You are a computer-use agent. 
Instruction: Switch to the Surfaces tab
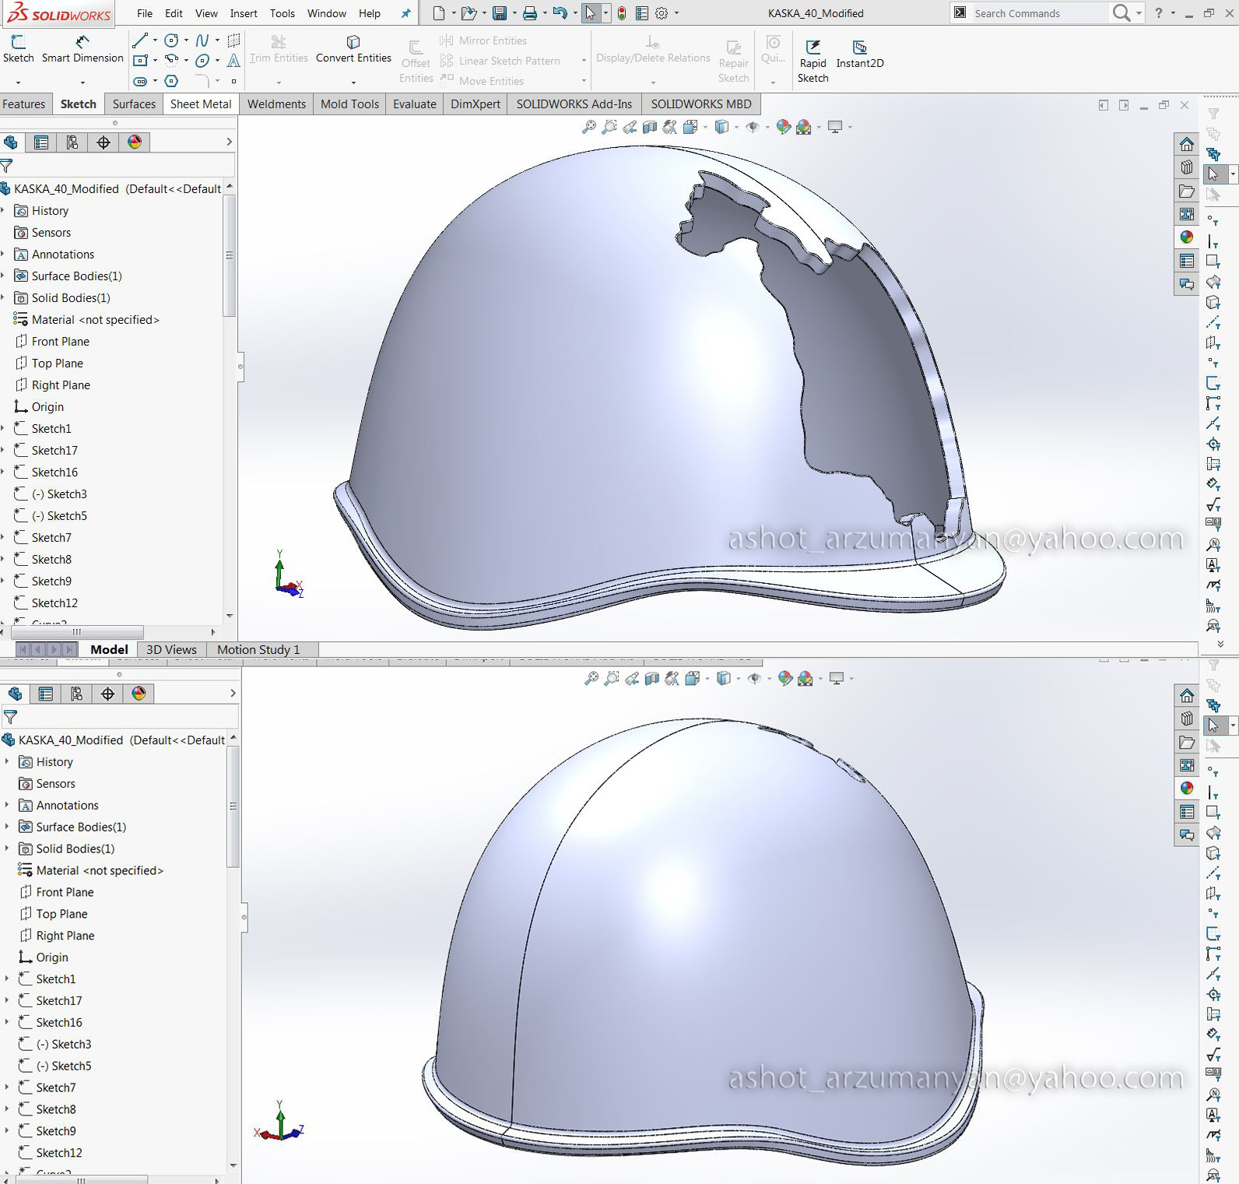(134, 104)
